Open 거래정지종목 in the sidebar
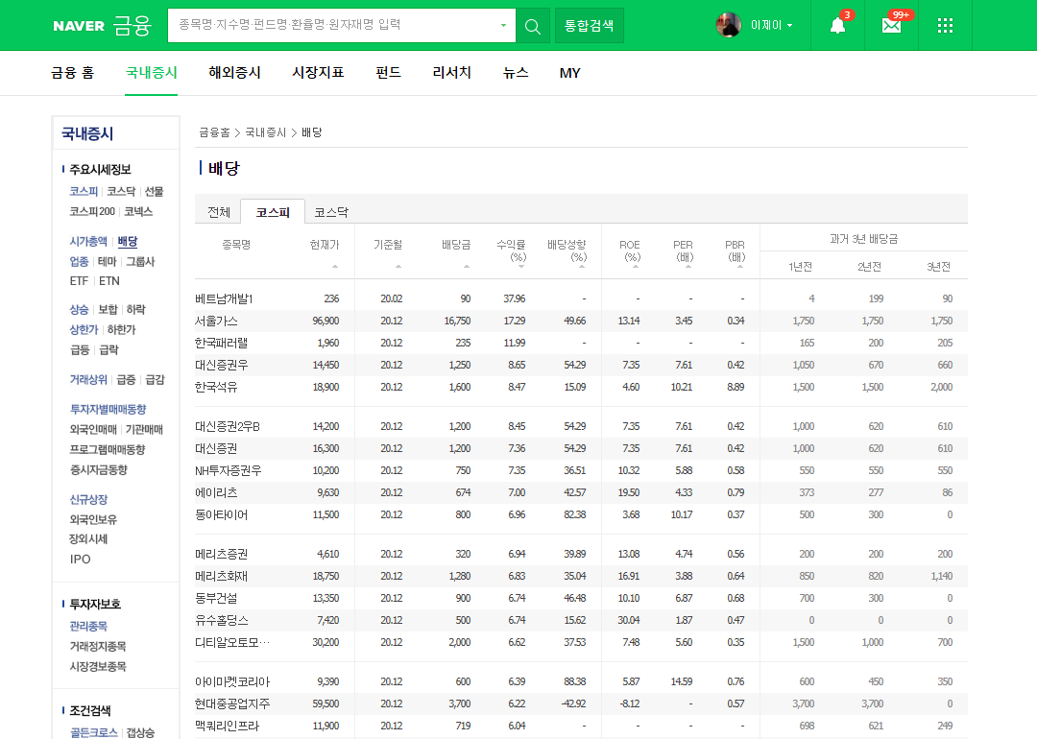Screen dimensions: 1037x739 point(98,647)
